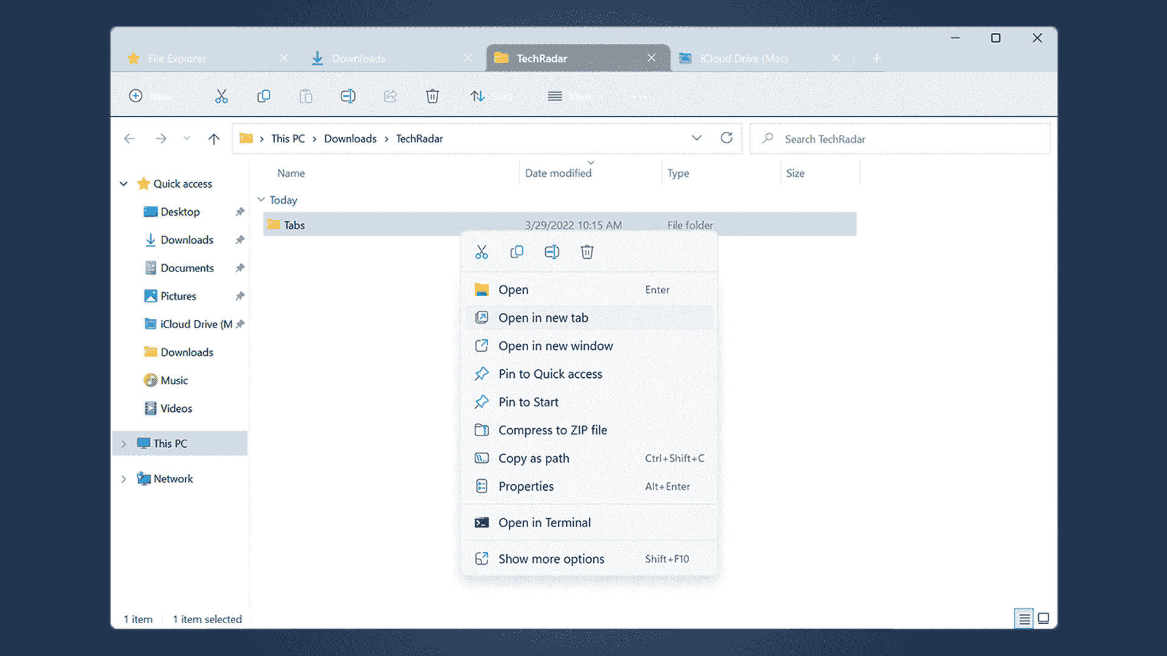
Task: Select Show more options from context menu
Action: (551, 558)
